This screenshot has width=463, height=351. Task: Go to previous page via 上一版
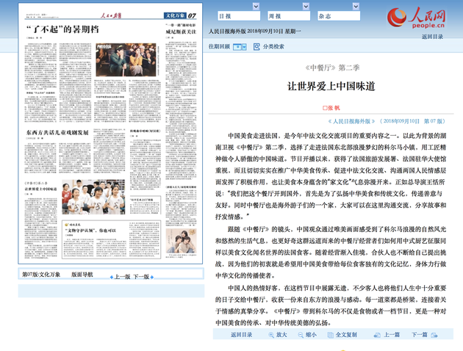tap(123, 277)
